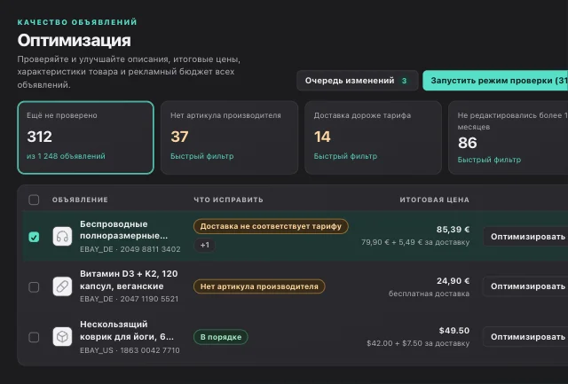Click Быстрый фильтр link under 86

[x=489, y=160]
